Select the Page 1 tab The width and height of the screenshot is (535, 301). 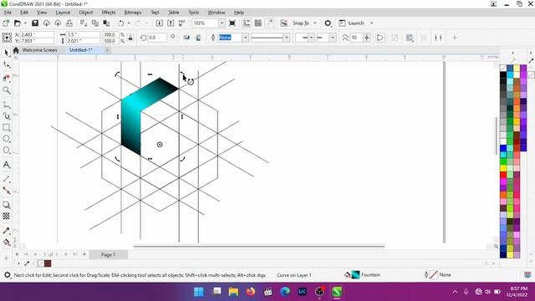pos(108,254)
